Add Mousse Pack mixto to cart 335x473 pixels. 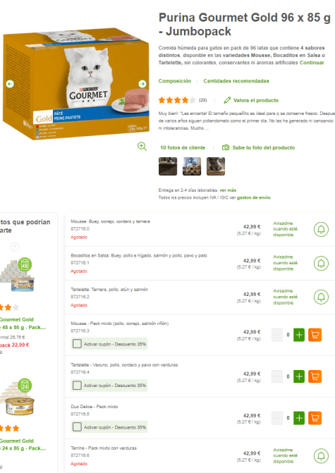(x=315, y=335)
